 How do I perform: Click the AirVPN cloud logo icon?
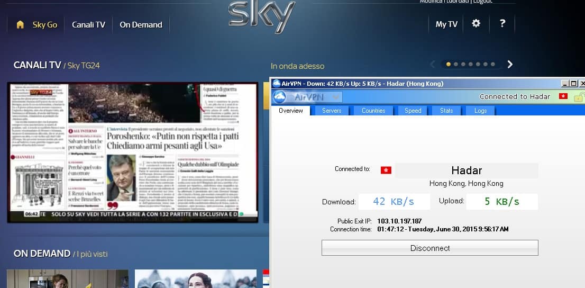click(279, 97)
